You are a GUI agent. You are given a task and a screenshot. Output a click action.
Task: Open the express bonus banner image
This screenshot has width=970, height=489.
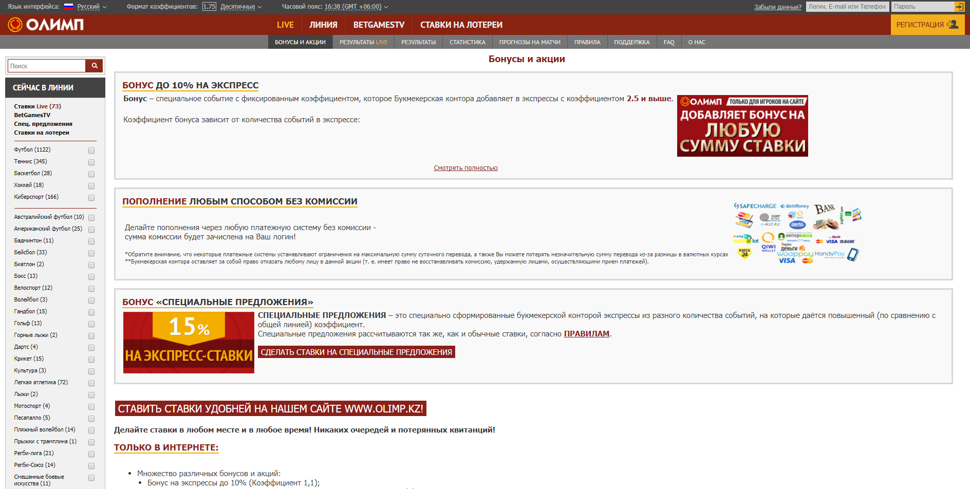coord(742,126)
